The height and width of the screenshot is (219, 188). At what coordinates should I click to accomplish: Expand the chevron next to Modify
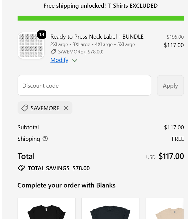tap(75, 60)
